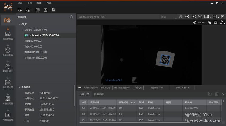Click the grid layout toolbar icon
226x126 pixels.
click(x=38, y=10)
